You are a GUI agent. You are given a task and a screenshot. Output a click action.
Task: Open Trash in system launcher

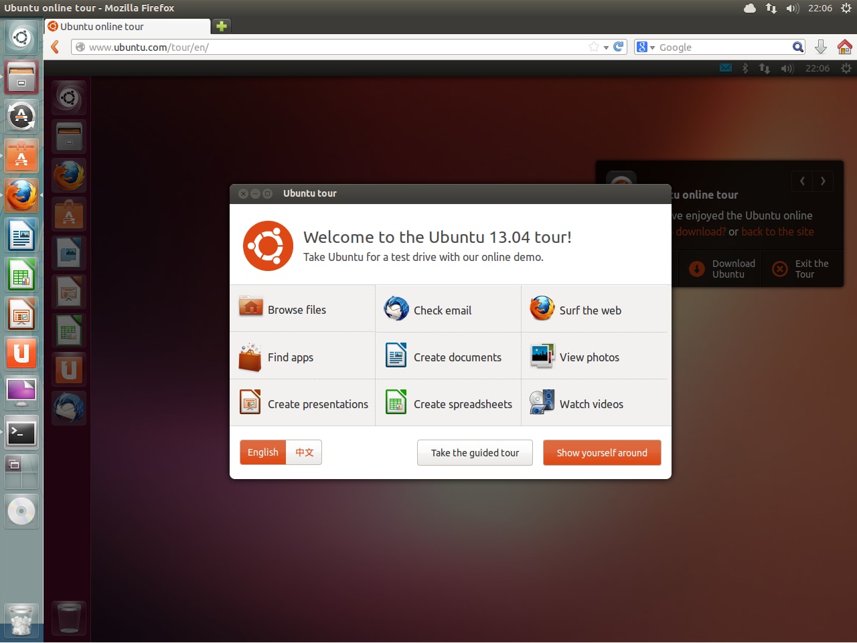pos(21,620)
